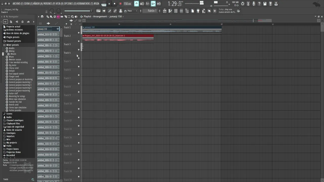Open the Mixer from main toolbar

pos(181,11)
